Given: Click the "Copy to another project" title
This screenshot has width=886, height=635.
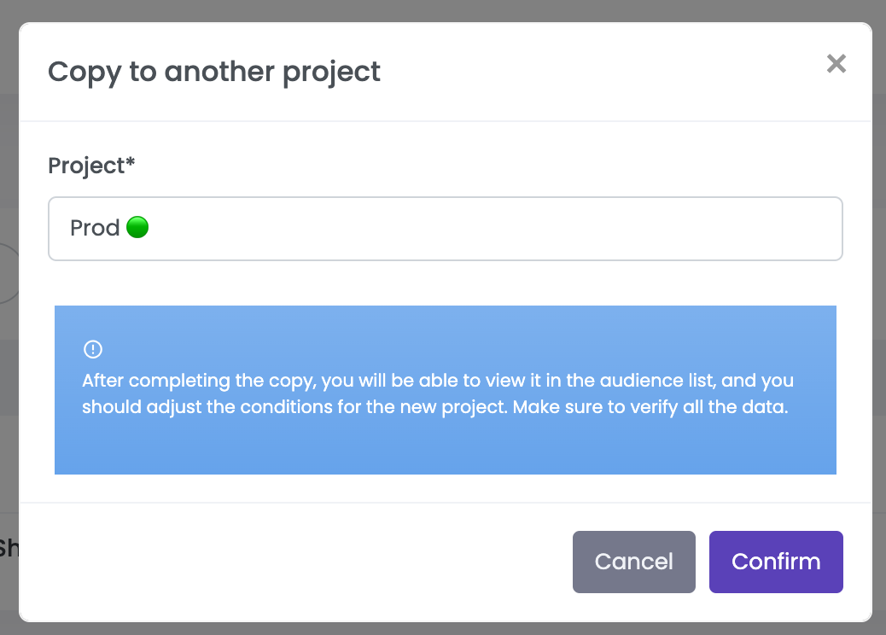Looking at the screenshot, I should pyautogui.click(x=214, y=72).
